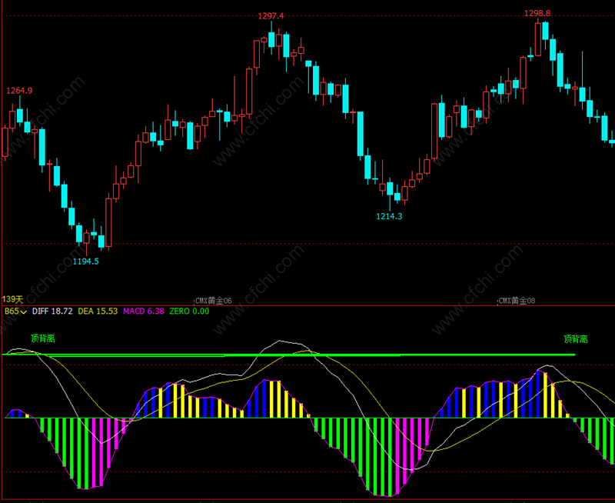
Task: Click the left 顶背离 divergence label
Action: 43,338
